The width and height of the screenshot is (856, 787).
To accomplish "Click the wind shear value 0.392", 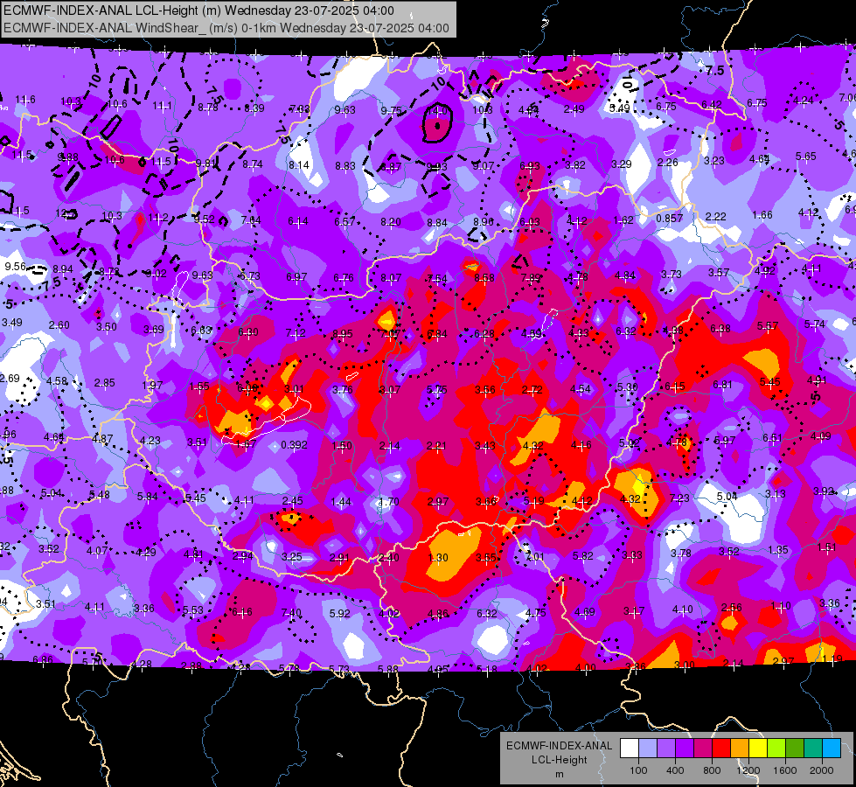I will (295, 445).
